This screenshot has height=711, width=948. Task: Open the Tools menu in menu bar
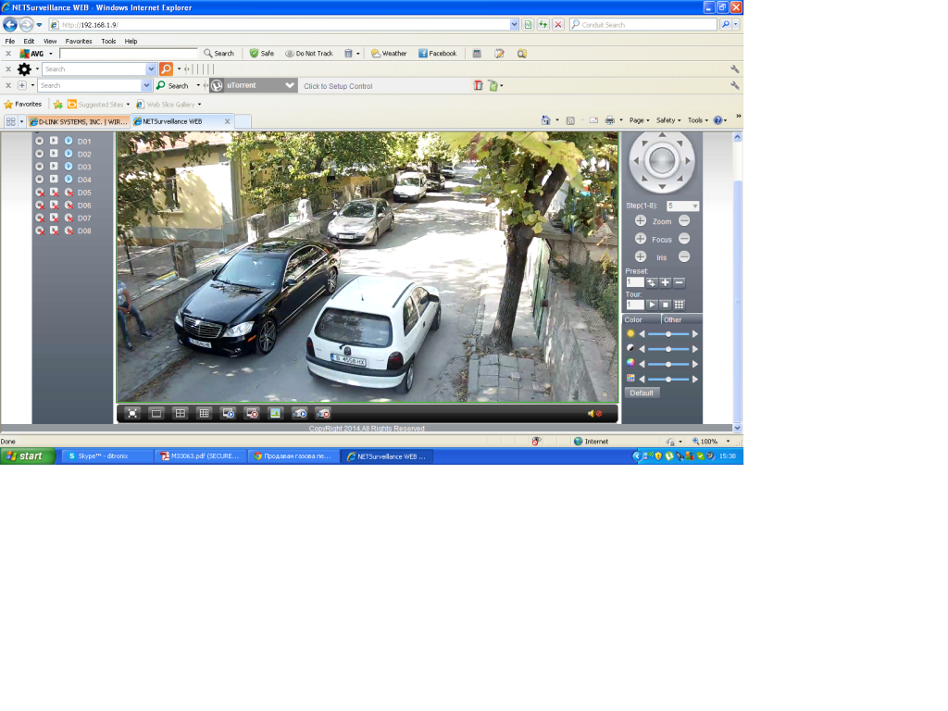coord(109,41)
